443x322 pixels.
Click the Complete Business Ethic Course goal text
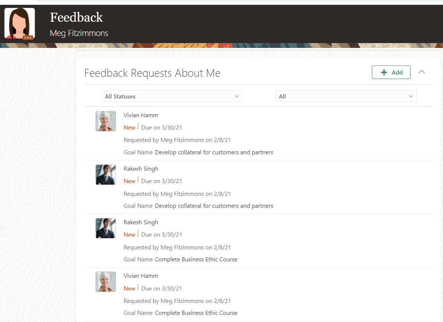click(196, 259)
